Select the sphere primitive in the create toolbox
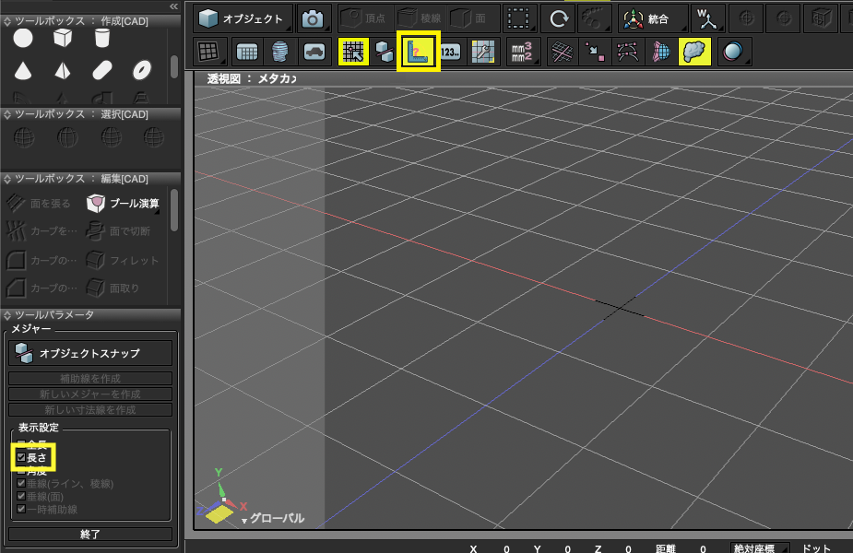853x553 pixels. click(x=23, y=38)
